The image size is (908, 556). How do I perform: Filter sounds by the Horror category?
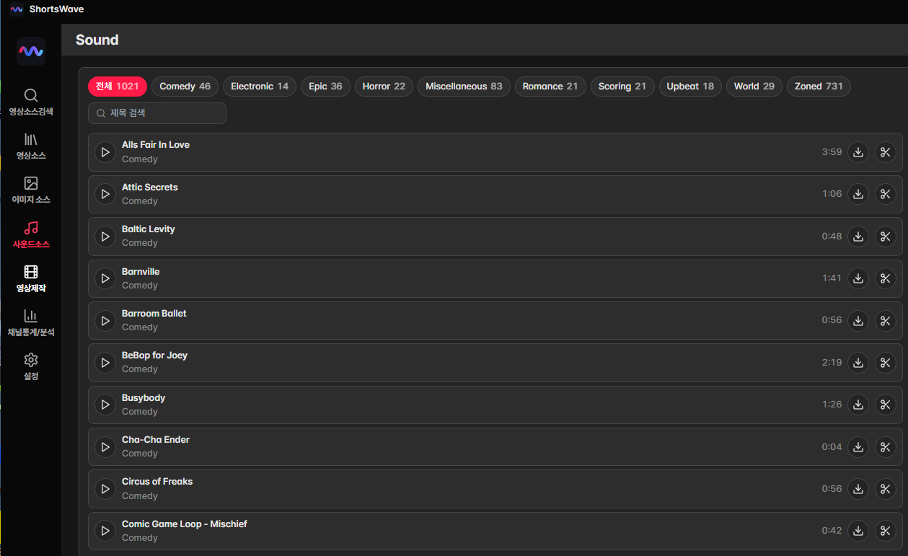click(x=384, y=87)
